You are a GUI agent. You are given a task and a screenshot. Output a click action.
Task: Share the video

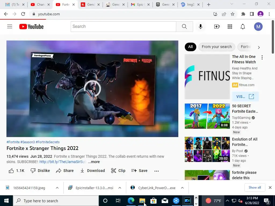point(65,171)
